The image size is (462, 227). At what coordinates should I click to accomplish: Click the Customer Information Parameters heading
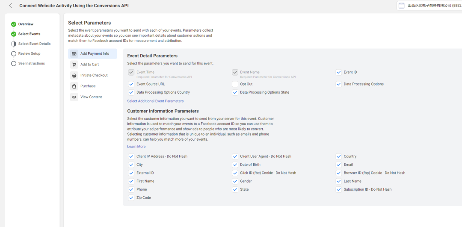tap(163, 111)
